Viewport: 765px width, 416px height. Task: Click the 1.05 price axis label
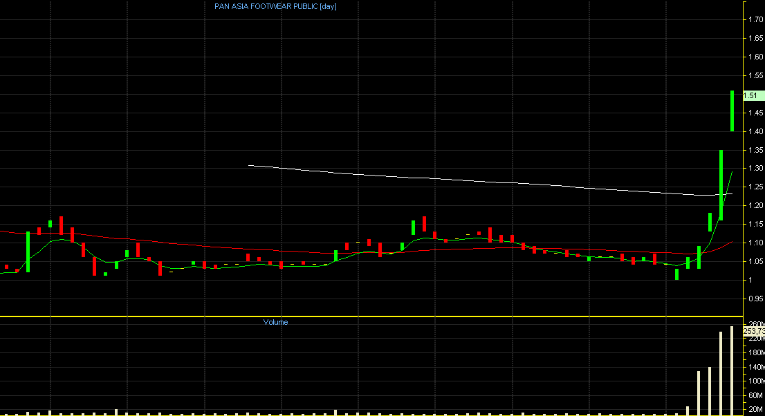(x=756, y=261)
